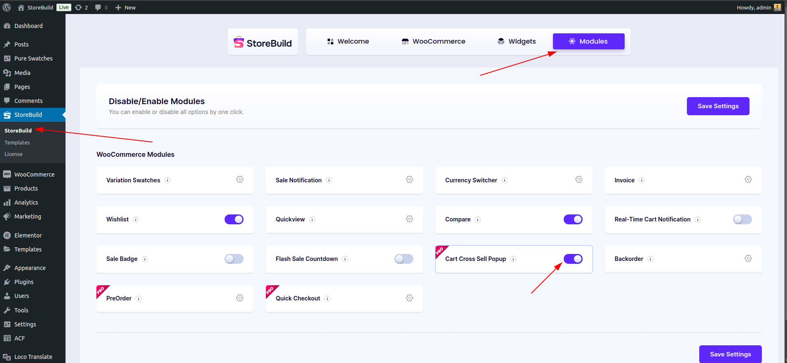Click New in the admin bar
Image resolution: width=787 pixels, height=363 pixels.
[126, 7]
